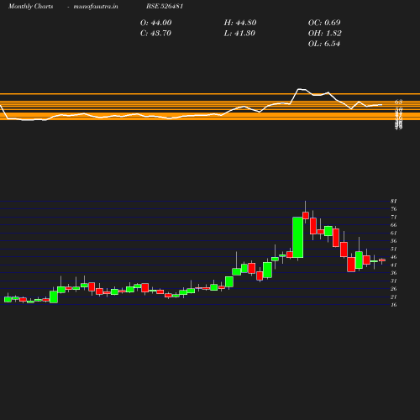Click the high value H: 44.80

[x=240, y=23]
